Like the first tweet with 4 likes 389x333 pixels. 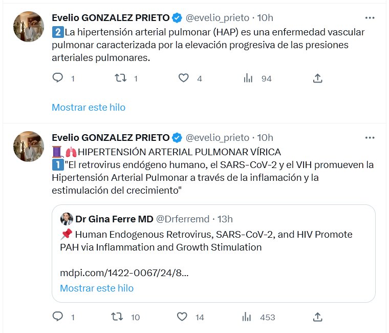click(x=184, y=78)
